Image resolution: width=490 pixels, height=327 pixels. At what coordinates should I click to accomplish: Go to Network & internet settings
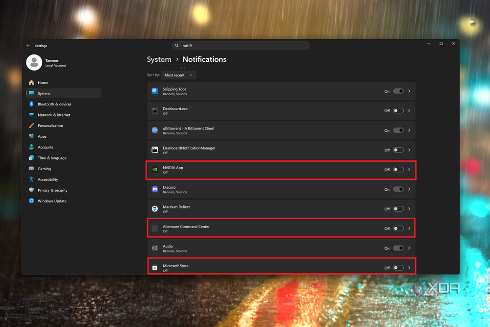[x=64, y=115]
